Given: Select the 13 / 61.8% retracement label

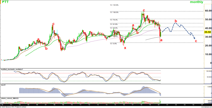Looking at the screenshot, I should [x=114, y=24].
